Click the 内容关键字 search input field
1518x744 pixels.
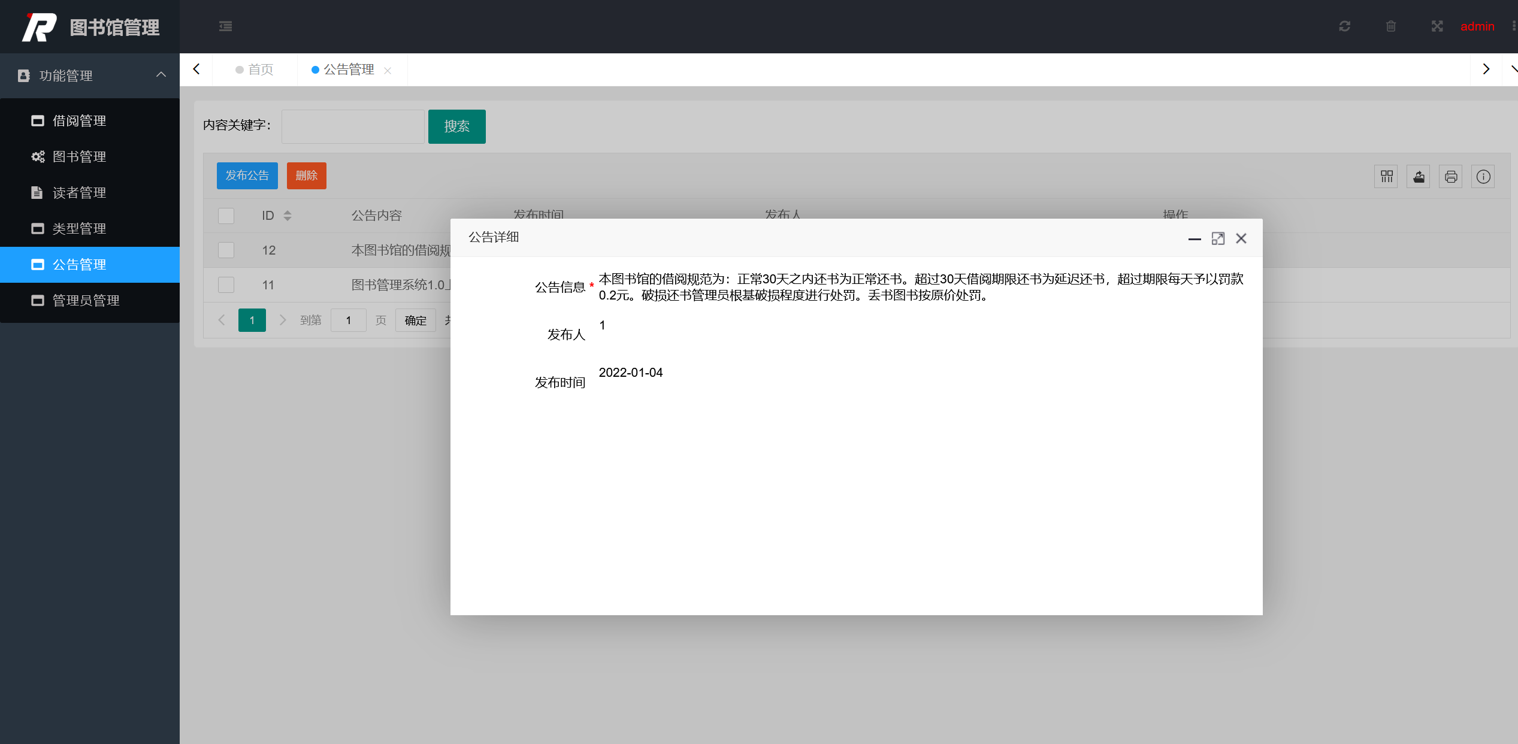click(x=353, y=126)
